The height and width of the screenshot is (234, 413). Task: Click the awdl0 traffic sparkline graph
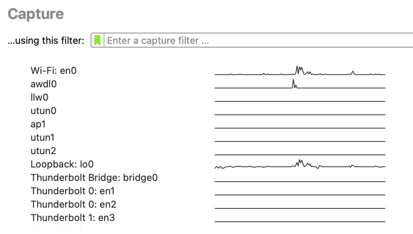300,84
